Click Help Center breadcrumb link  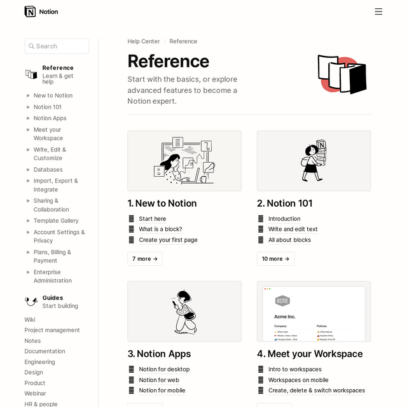point(144,41)
